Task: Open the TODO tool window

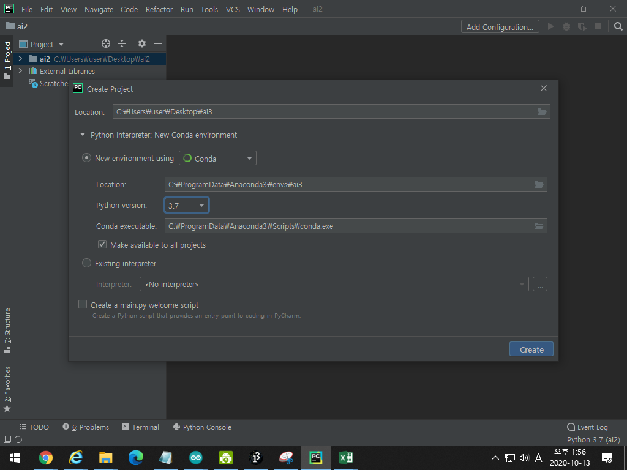Action: click(x=34, y=427)
